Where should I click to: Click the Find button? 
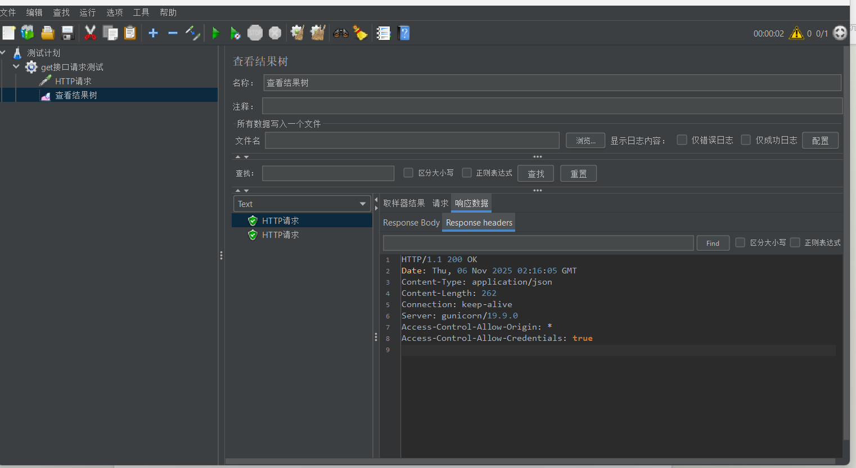[x=713, y=243]
